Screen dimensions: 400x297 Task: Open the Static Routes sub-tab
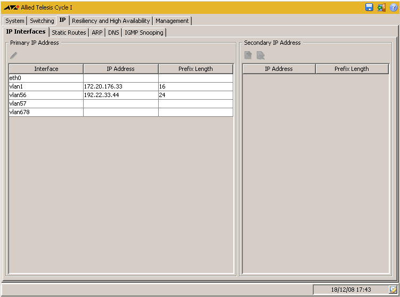pos(69,33)
